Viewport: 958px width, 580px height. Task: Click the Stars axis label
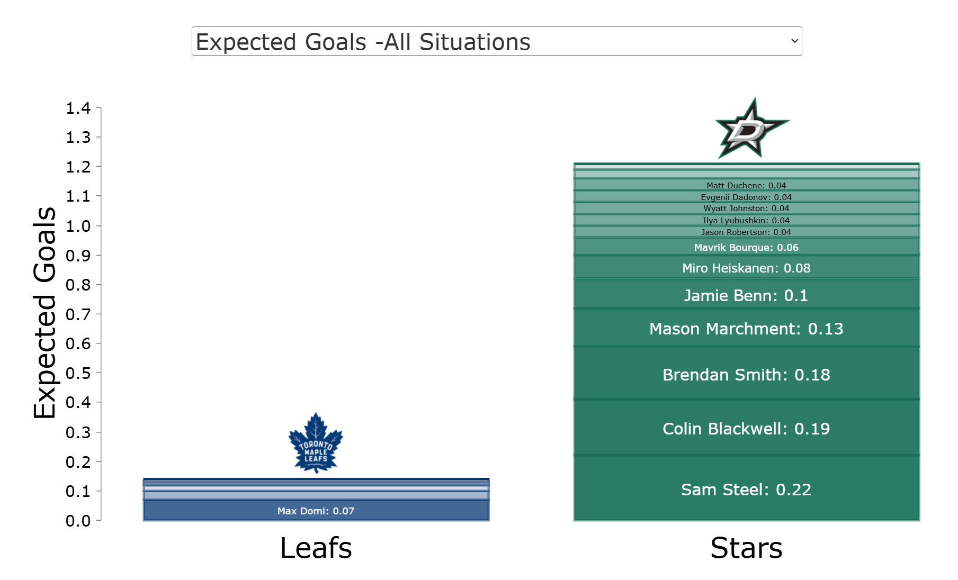point(746,548)
